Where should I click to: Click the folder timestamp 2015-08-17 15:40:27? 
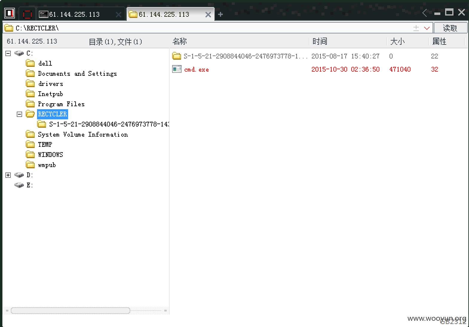(345, 56)
